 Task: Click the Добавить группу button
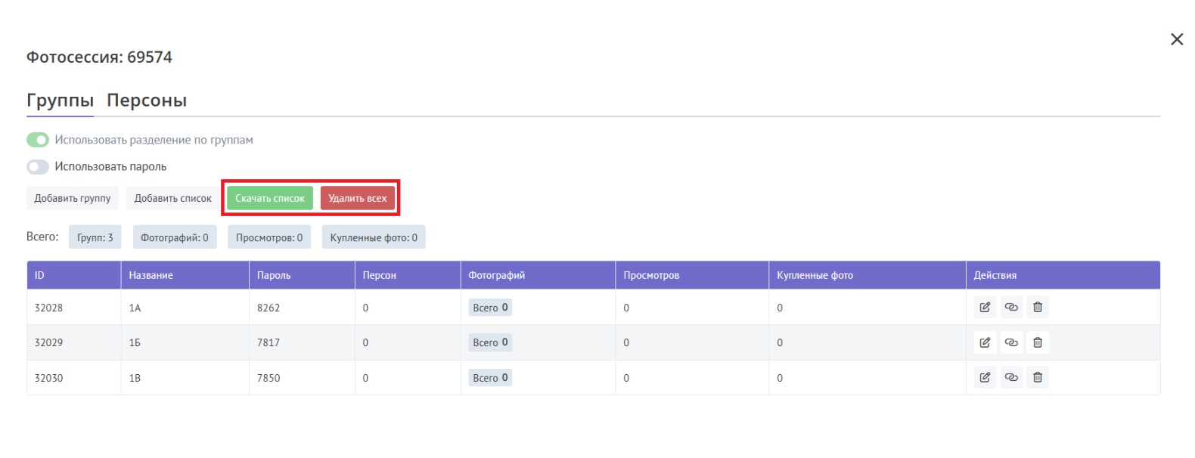(x=73, y=198)
